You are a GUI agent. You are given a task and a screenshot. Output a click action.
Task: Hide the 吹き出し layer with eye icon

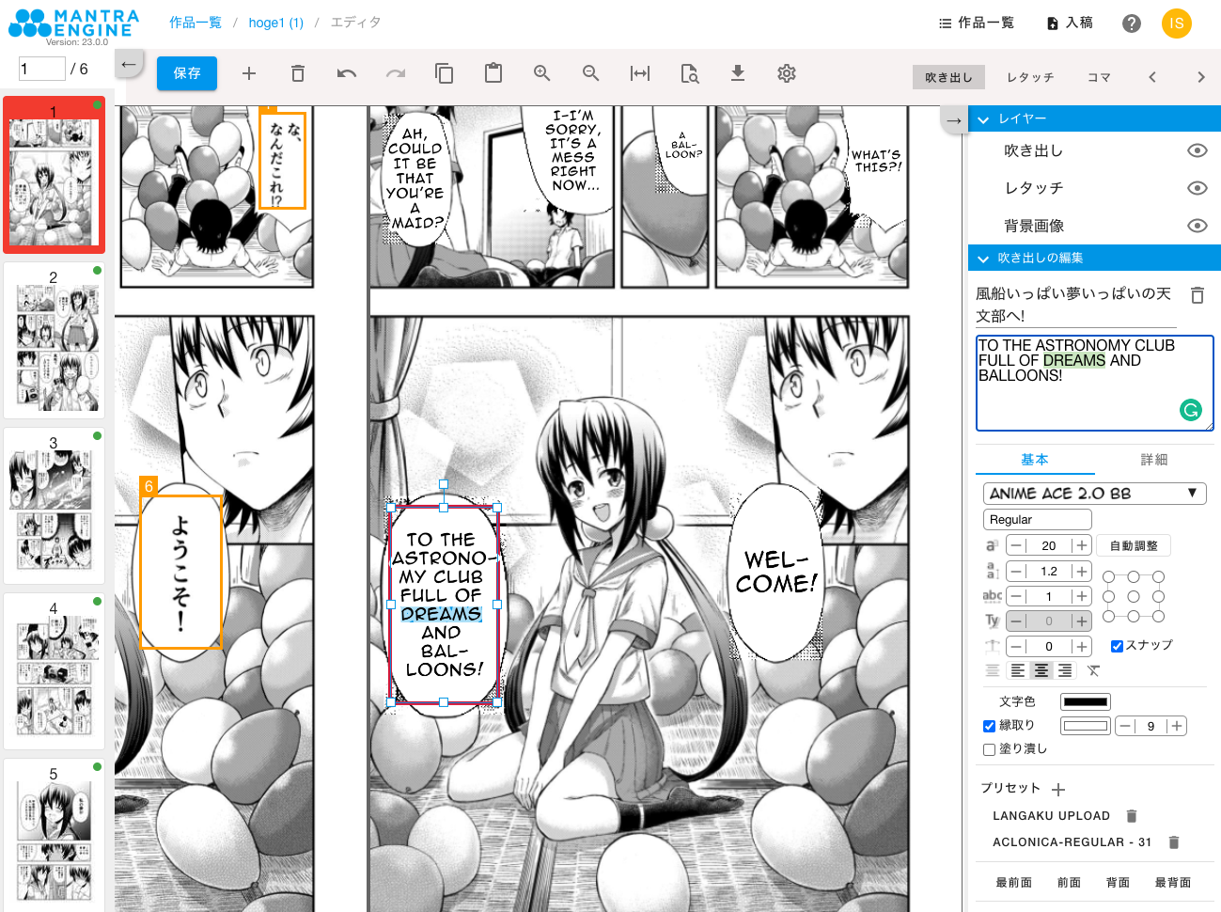tap(1197, 150)
